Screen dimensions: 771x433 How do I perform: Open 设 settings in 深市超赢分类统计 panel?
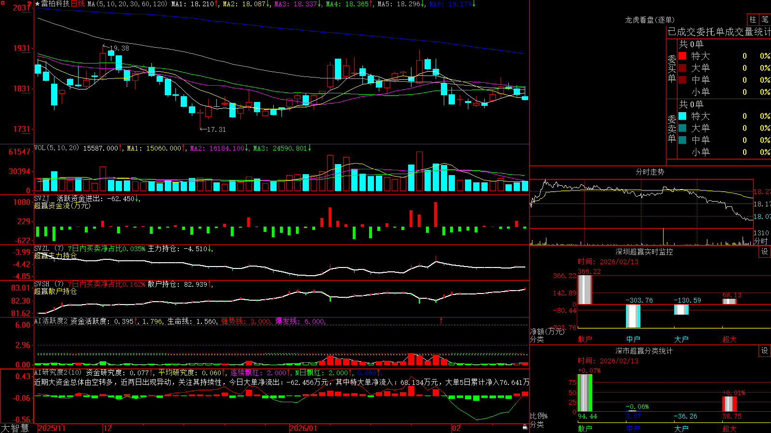[765, 351]
